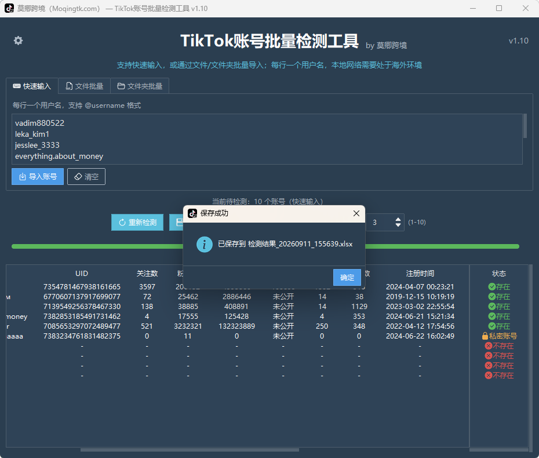Switch to the 文件夹批量 tab
The image size is (539, 458).
pyautogui.click(x=140, y=86)
